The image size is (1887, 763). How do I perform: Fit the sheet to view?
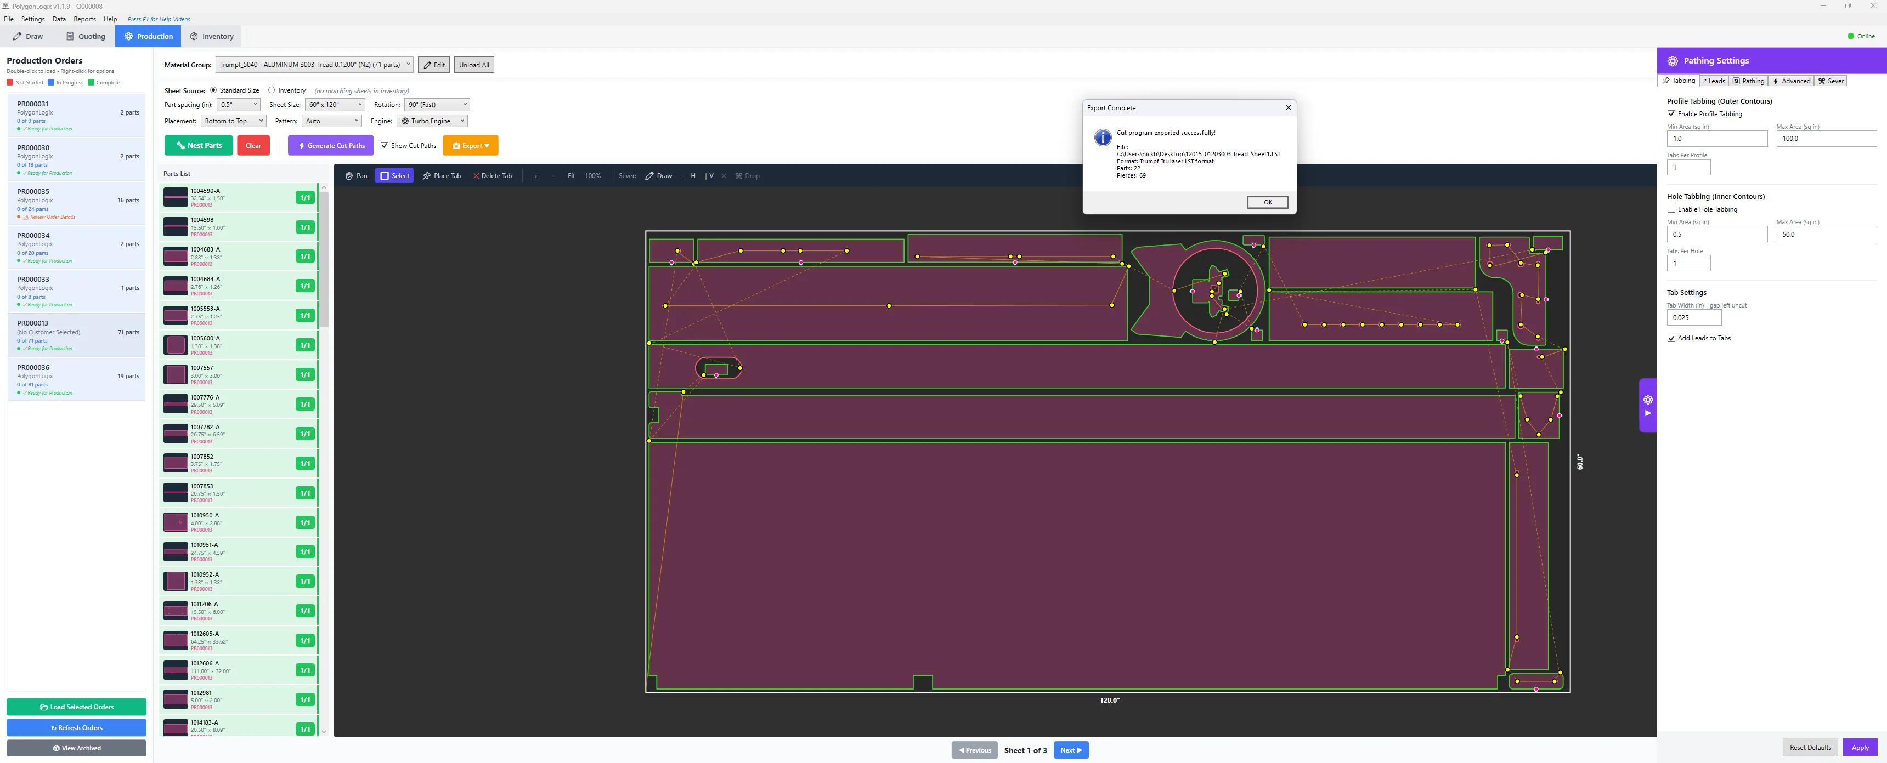tap(572, 176)
